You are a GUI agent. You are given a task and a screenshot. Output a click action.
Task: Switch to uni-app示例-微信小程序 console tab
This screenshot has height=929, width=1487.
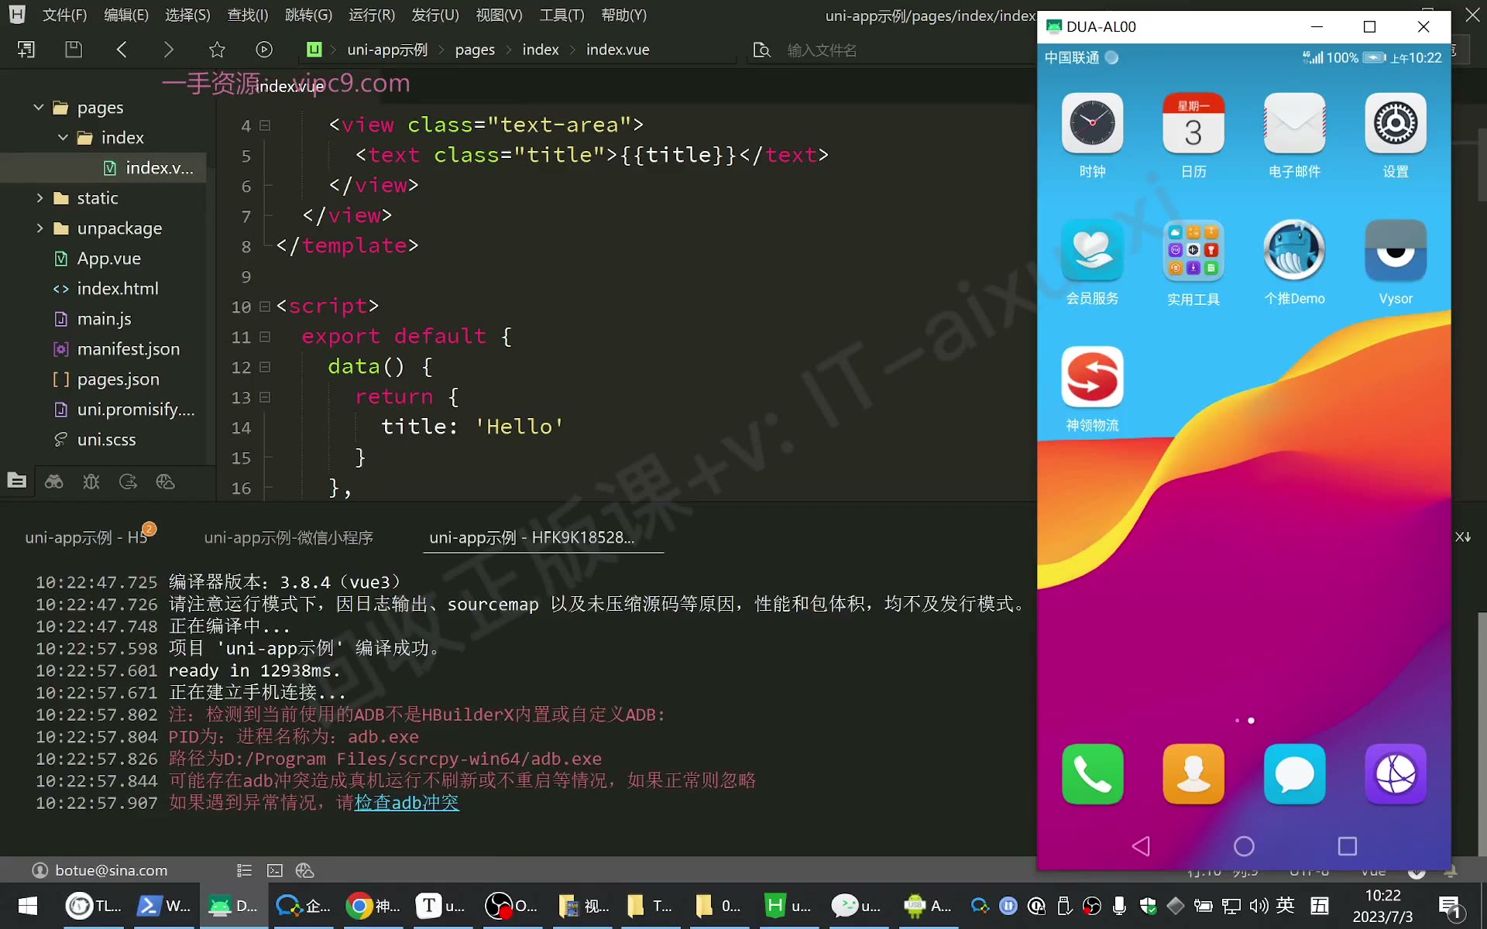point(288,537)
